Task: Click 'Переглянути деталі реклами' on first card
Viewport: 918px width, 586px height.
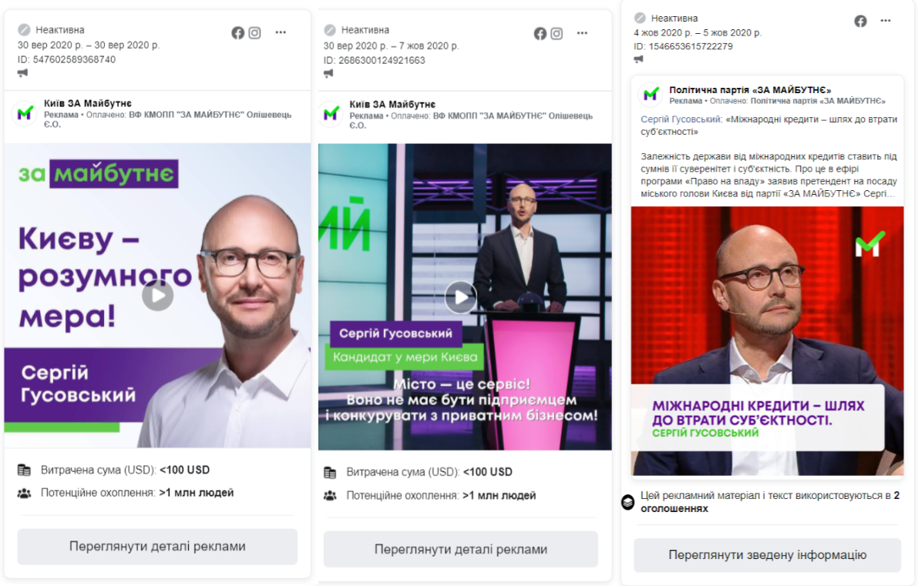Action: 157,546
